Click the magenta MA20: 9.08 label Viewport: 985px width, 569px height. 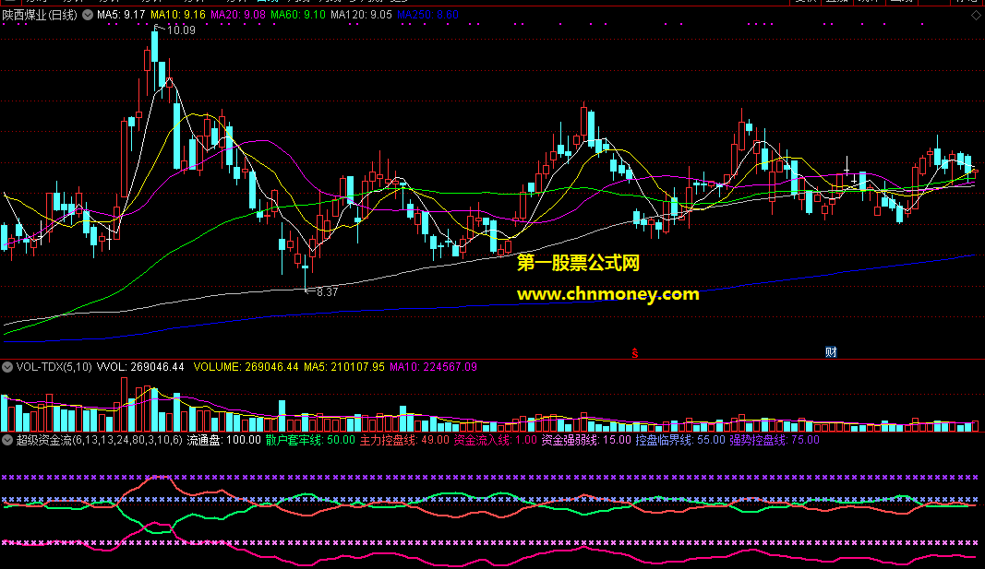(238, 15)
